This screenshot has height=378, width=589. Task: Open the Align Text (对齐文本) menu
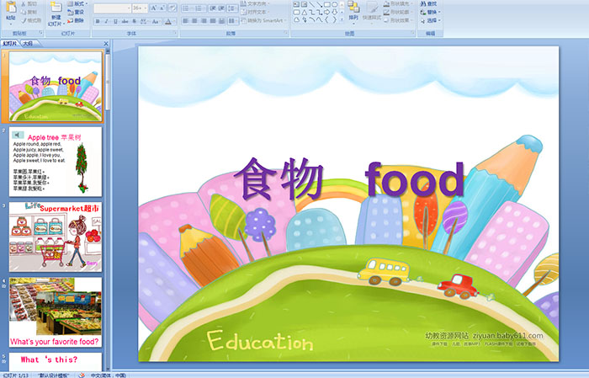[x=256, y=12]
